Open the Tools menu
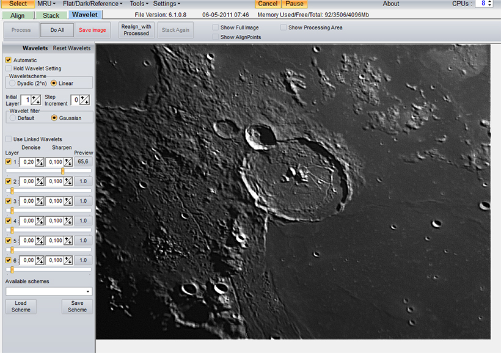 click(x=139, y=4)
